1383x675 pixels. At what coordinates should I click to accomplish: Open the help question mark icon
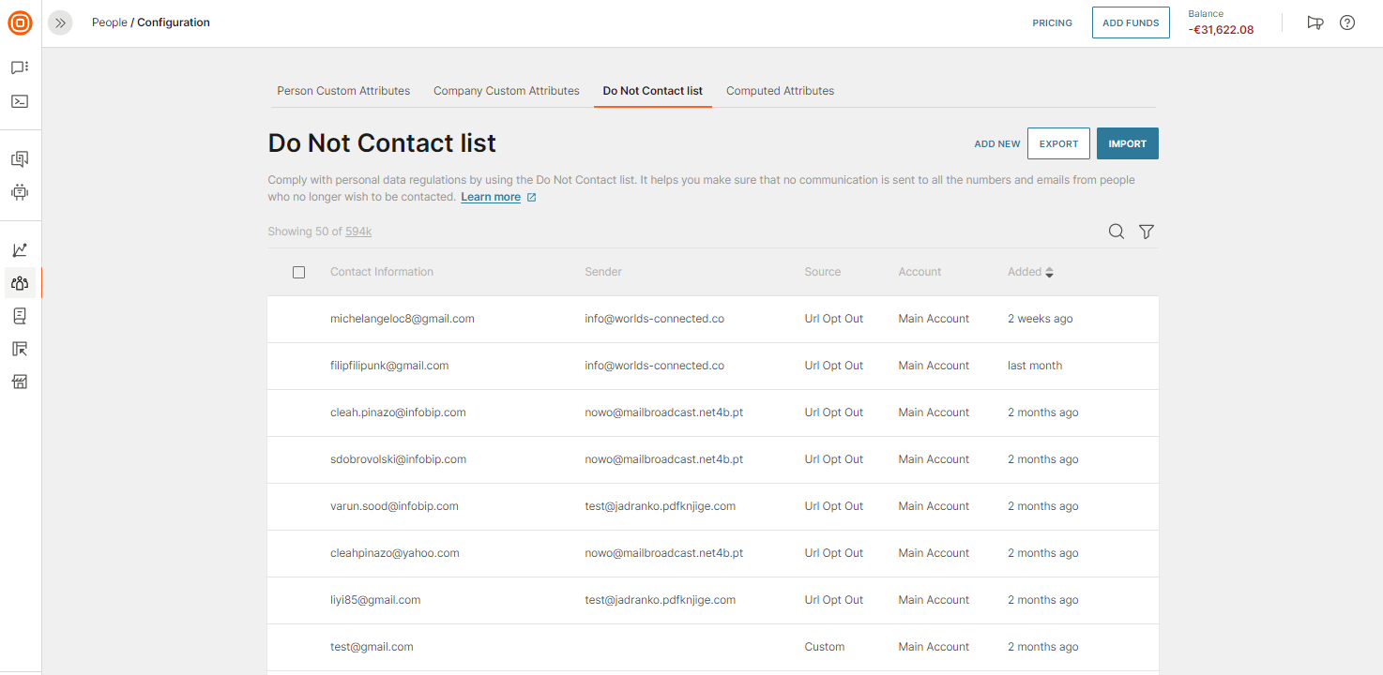[1347, 22]
